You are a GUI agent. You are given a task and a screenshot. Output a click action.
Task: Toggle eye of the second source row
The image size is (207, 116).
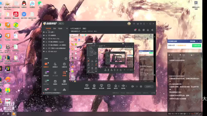[x=44, y=35]
